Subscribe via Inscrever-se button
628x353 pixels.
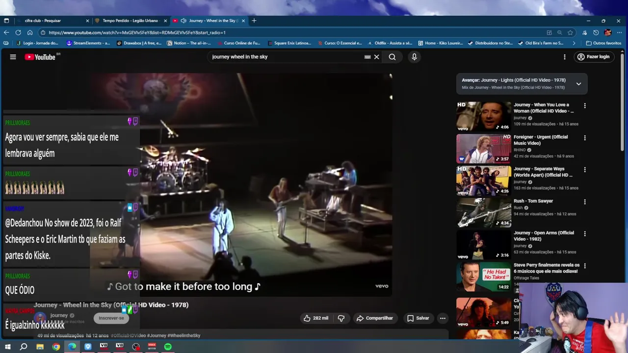111,318
